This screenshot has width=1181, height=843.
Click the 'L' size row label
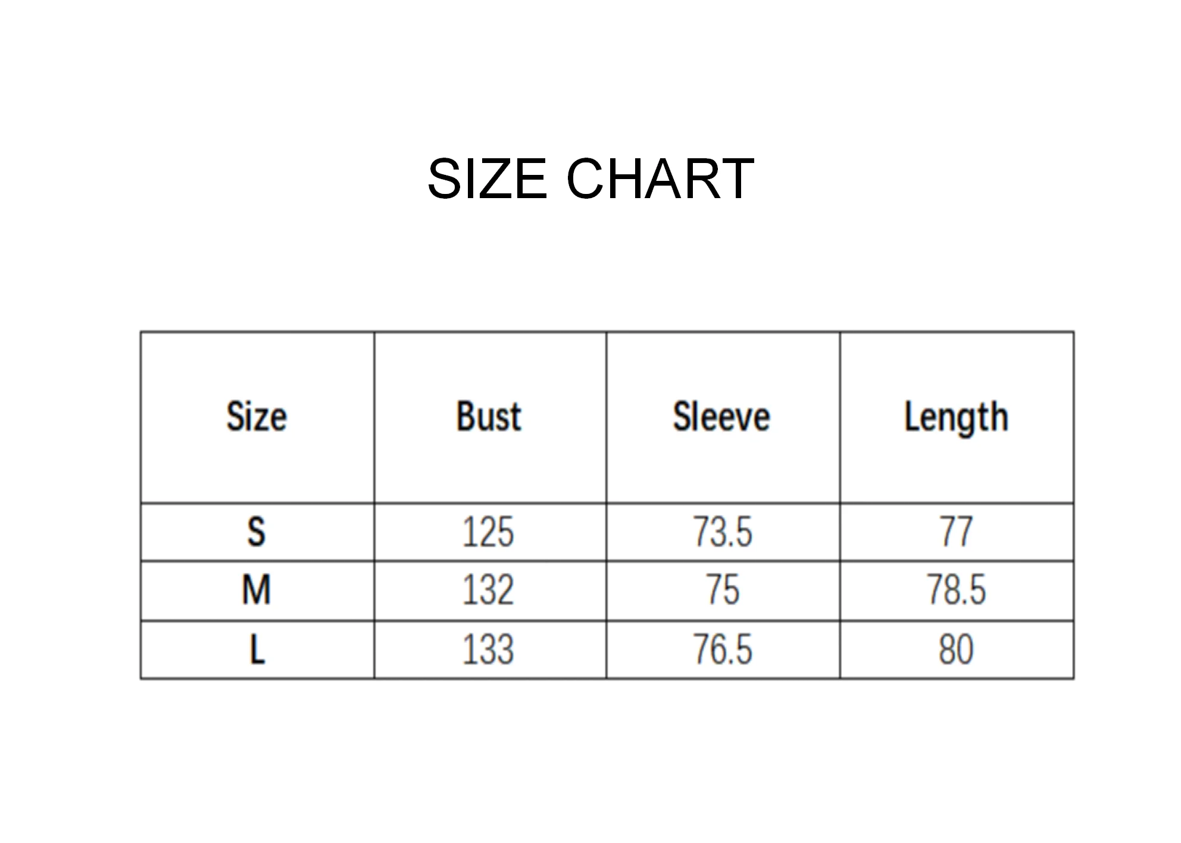click(x=257, y=649)
